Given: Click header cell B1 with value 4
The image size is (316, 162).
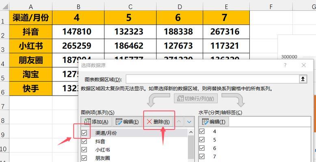Looking at the screenshot, I should point(78,18).
